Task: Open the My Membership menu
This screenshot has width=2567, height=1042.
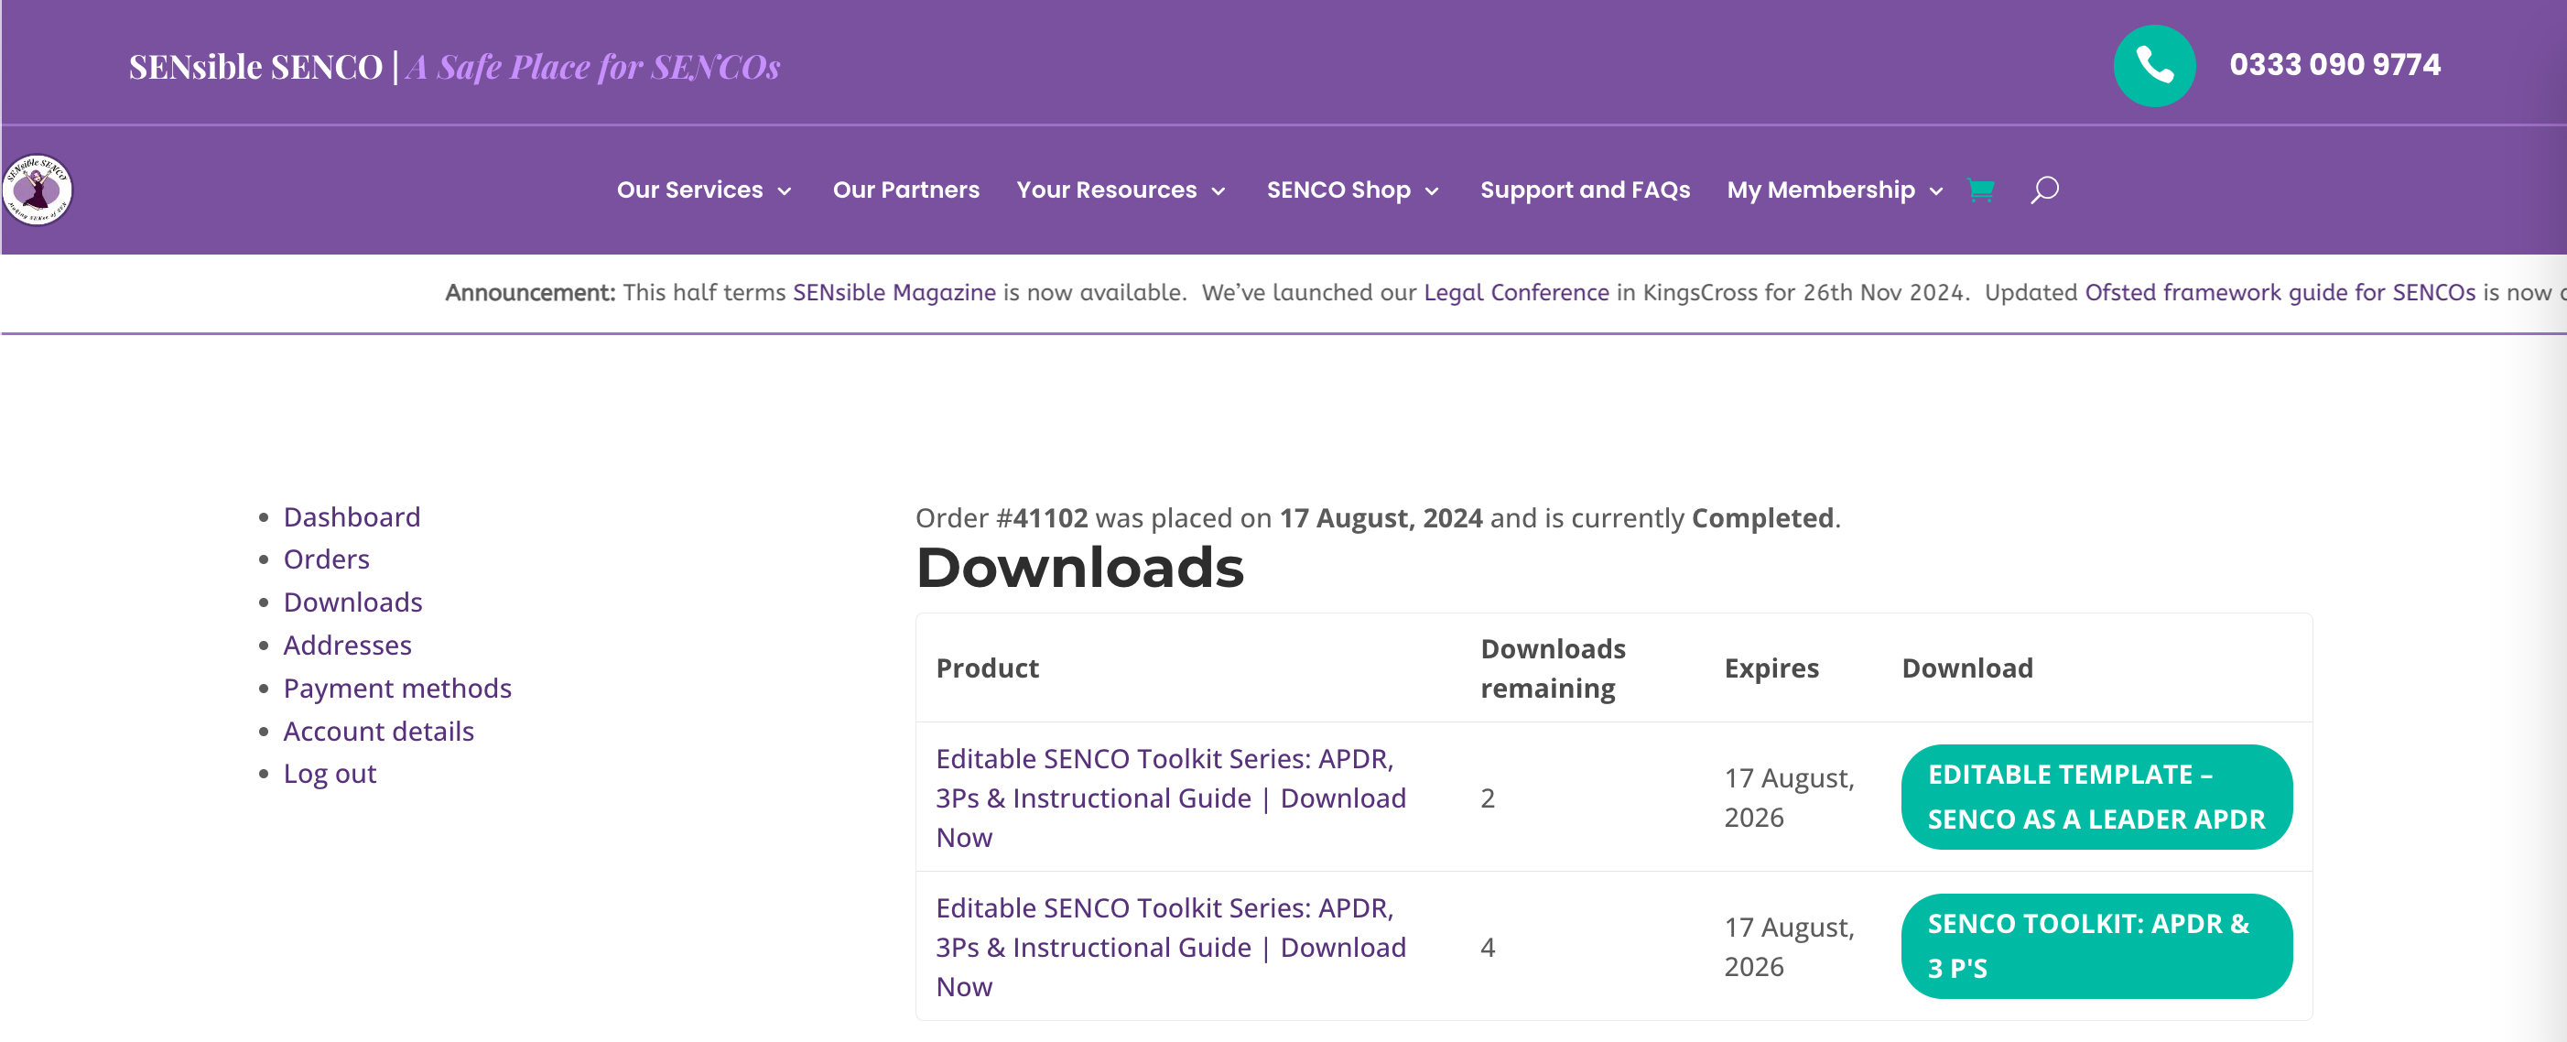Action: (1821, 190)
